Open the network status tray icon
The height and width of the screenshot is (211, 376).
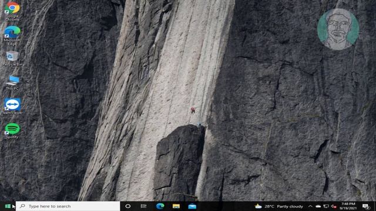coord(326,206)
